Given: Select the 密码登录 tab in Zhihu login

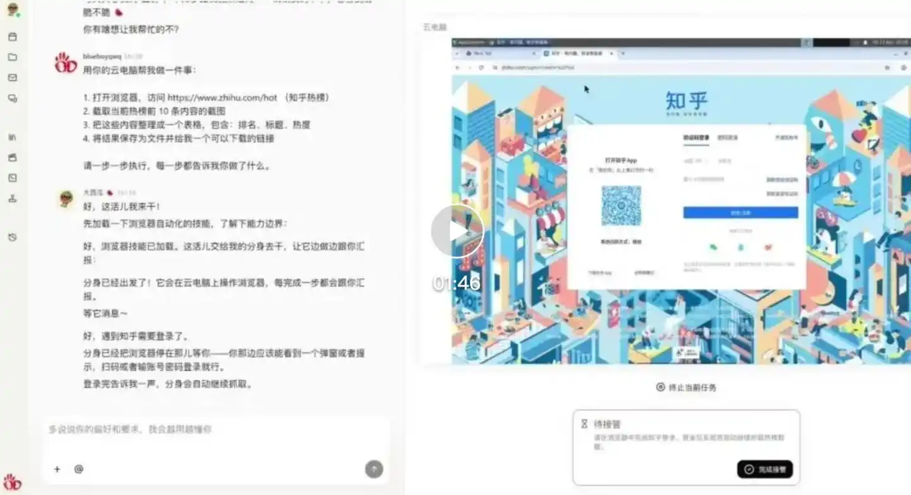Looking at the screenshot, I should [727, 137].
